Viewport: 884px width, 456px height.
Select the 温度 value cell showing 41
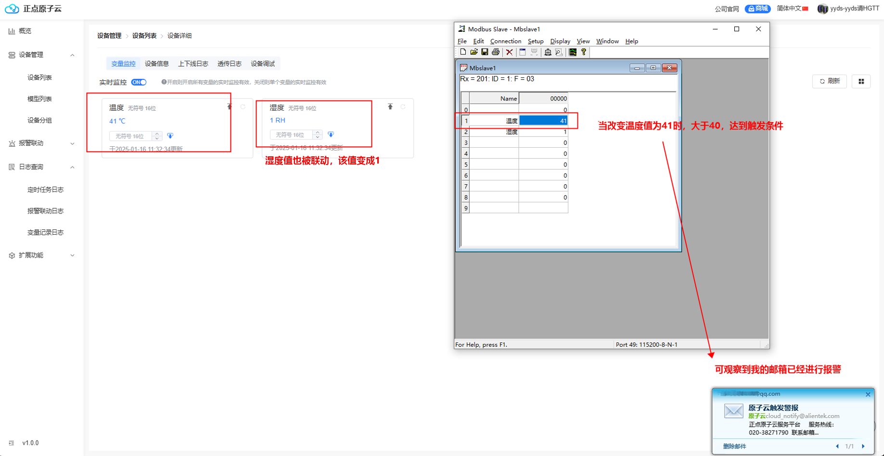543,121
